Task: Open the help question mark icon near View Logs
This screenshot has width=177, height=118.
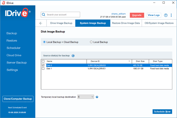Action: pos(166,15)
